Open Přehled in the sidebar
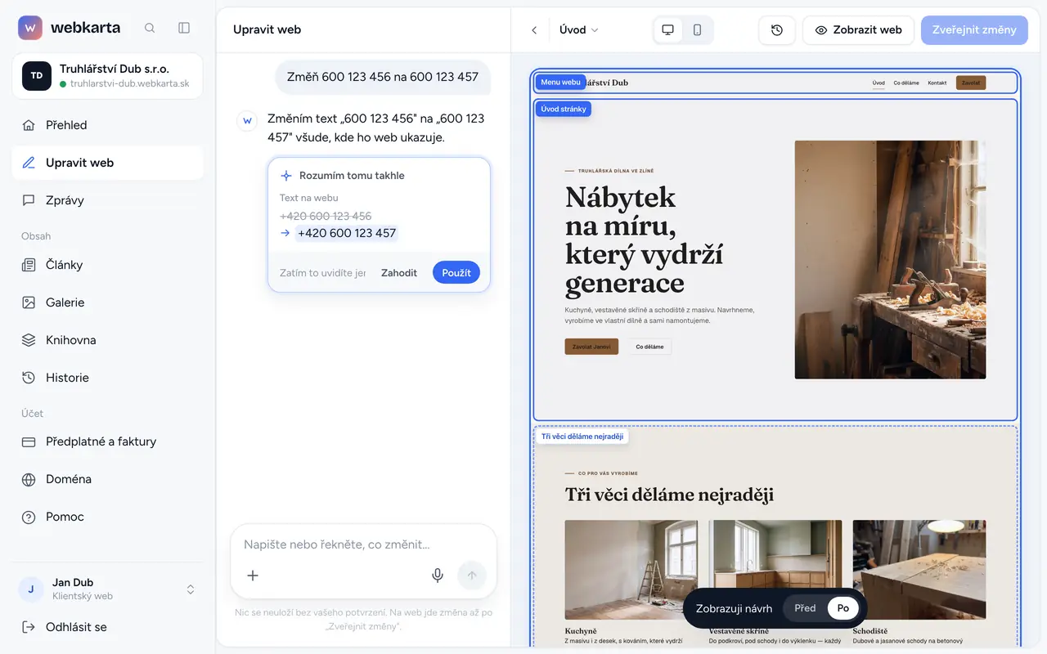The width and height of the screenshot is (1047, 654). click(x=107, y=125)
